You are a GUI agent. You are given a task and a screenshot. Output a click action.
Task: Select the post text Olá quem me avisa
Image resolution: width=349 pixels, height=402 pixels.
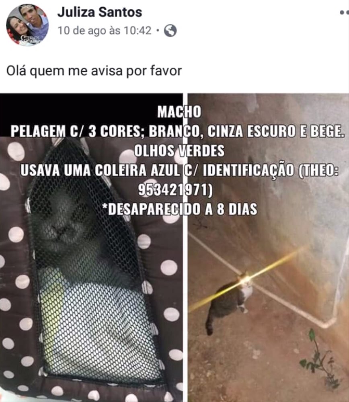point(64,71)
